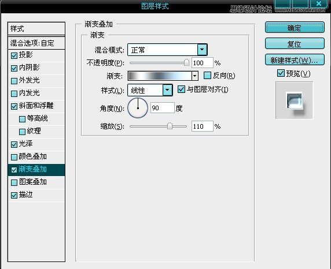The image size is (331, 269).
Task: Enable the 纹理 checkbox
Action: pyautogui.click(x=22, y=132)
